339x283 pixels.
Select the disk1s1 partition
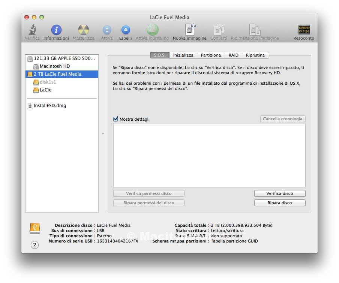tap(62, 82)
